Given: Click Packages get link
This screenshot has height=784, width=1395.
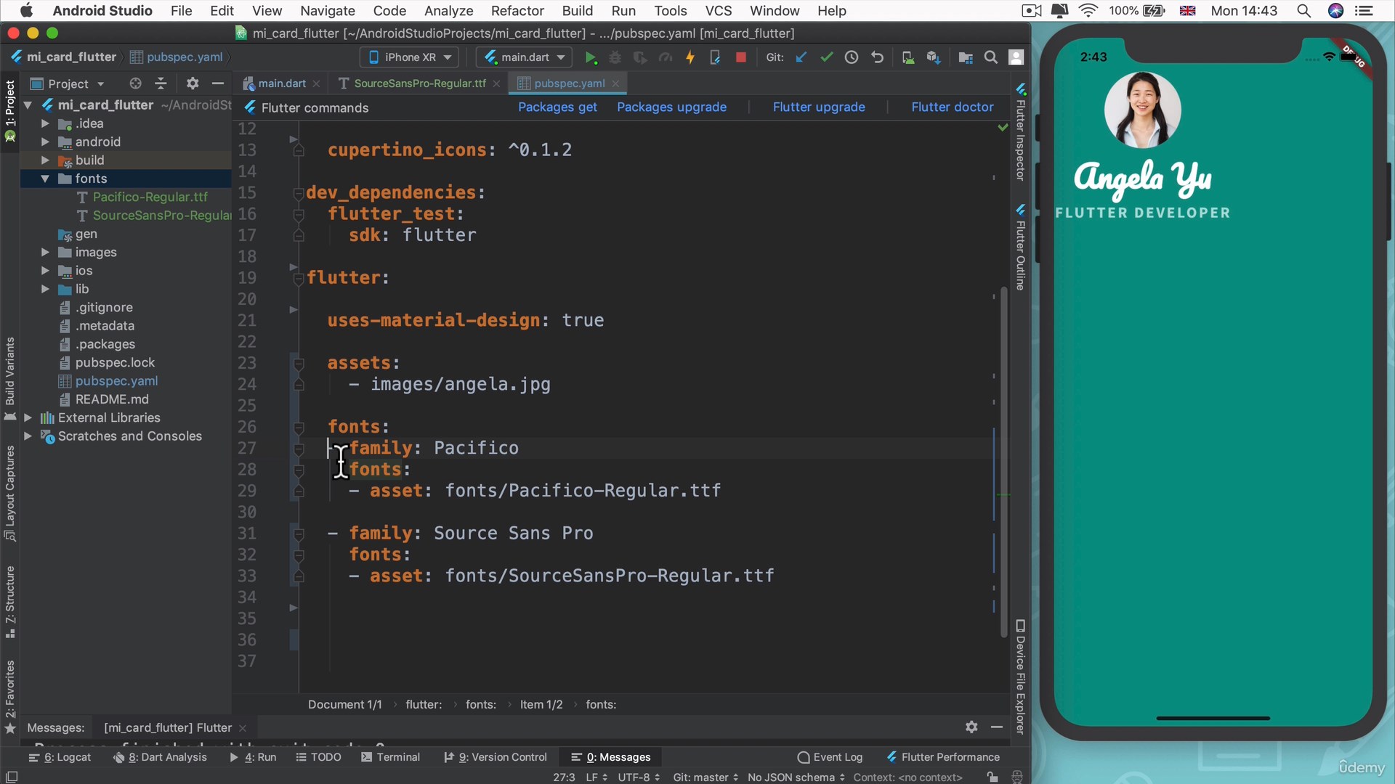Looking at the screenshot, I should [557, 107].
